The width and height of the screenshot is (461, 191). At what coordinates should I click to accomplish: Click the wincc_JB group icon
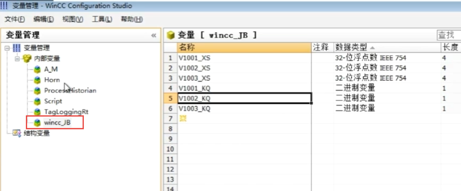click(37, 123)
